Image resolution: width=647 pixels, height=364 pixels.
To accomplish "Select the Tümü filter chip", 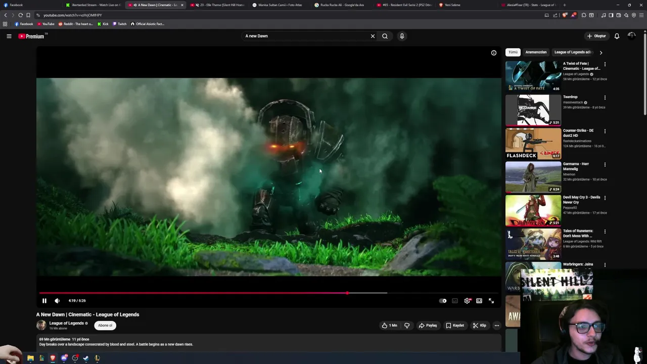I will click(x=513, y=52).
